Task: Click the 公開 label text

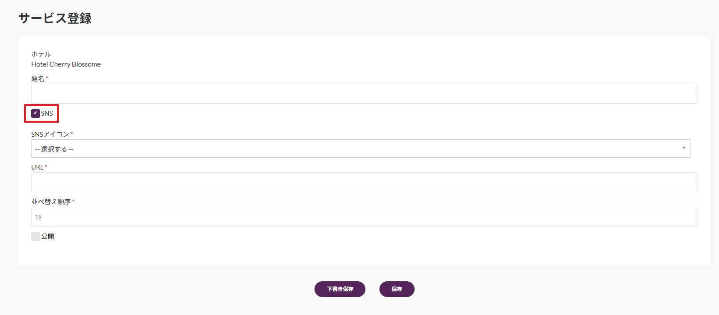Action: click(47, 237)
